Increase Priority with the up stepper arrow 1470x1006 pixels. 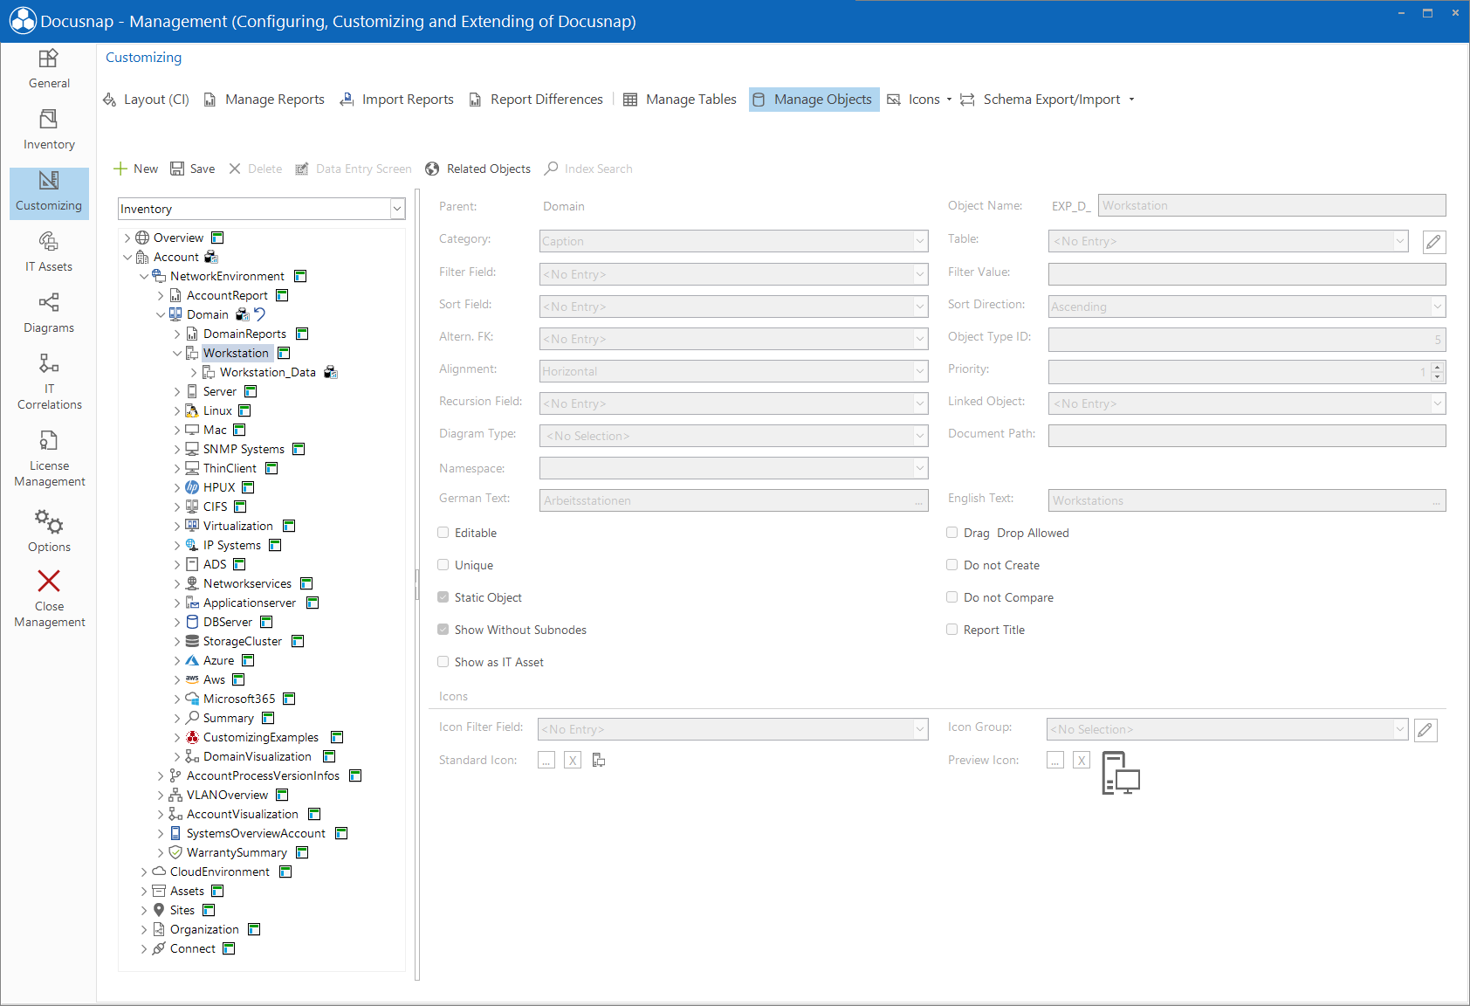click(x=1438, y=366)
